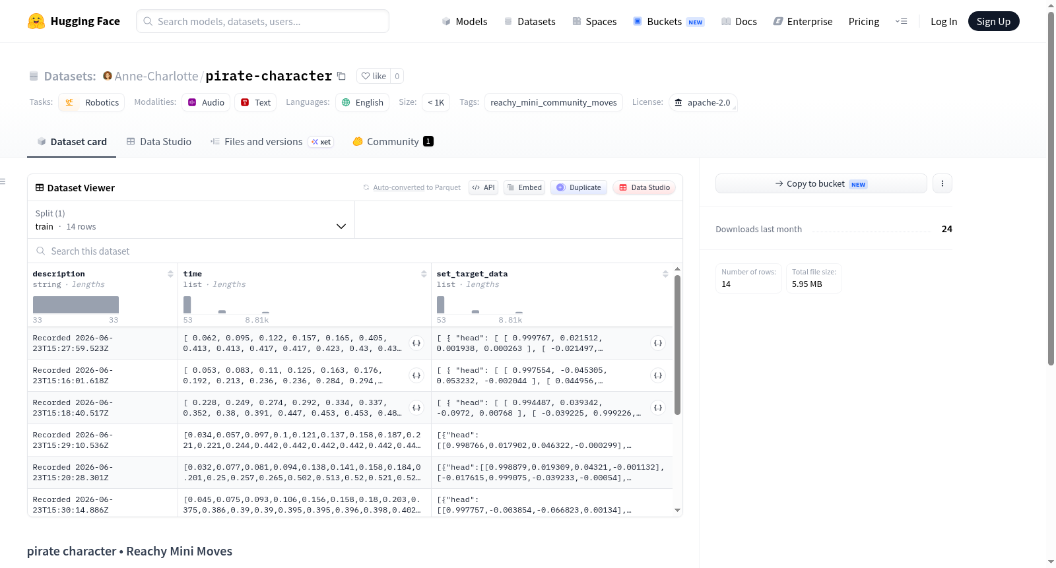Open the three-dot options menu beside Copy to bucket
The image size is (1056, 568).
[x=942, y=183]
